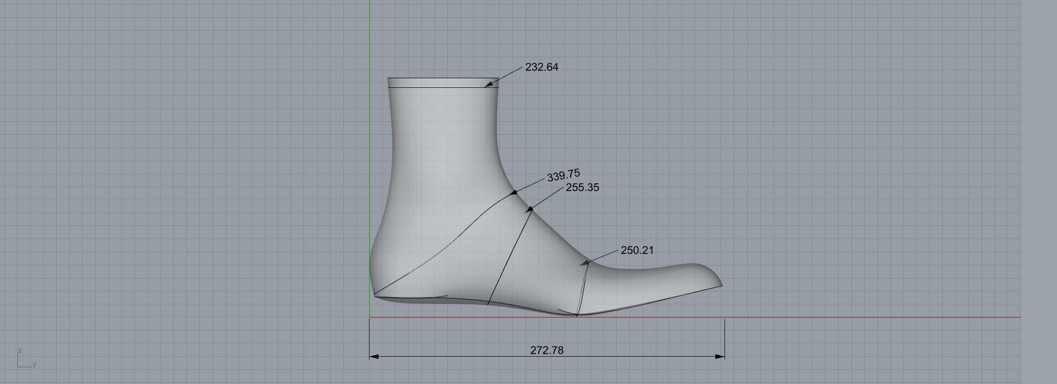Viewport: 1057px width, 384px height.
Task: Select the 339.75 dimension text
Action: point(563,175)
